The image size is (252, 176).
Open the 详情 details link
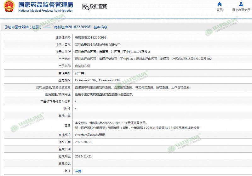pyautogui.click(x=78, y=171)
